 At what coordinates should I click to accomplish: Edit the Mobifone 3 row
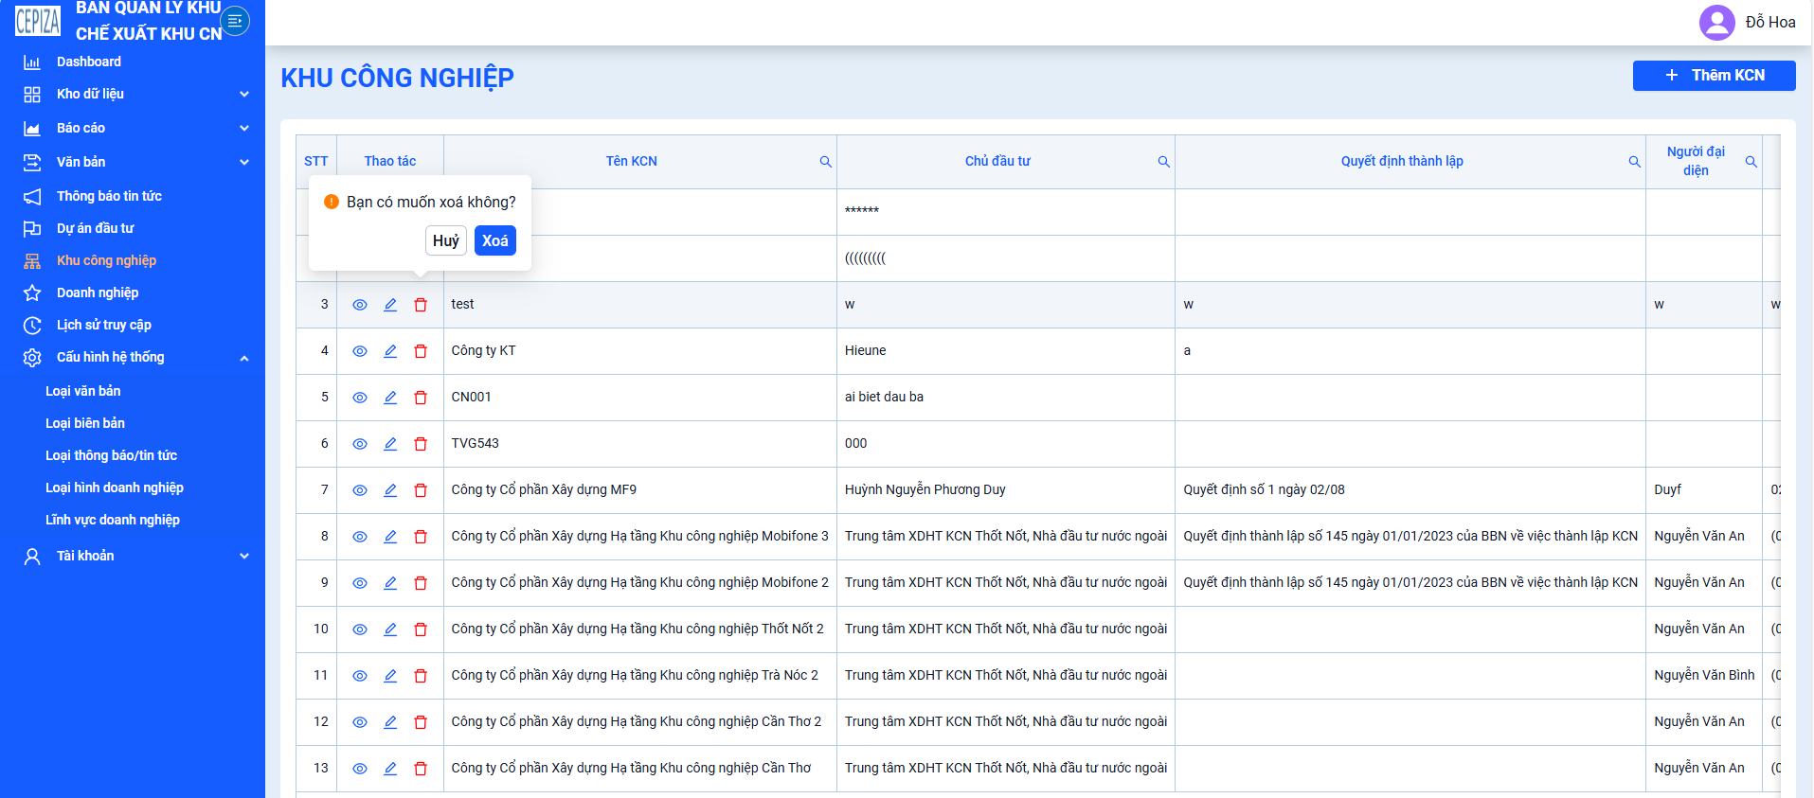tap(390, 537)
